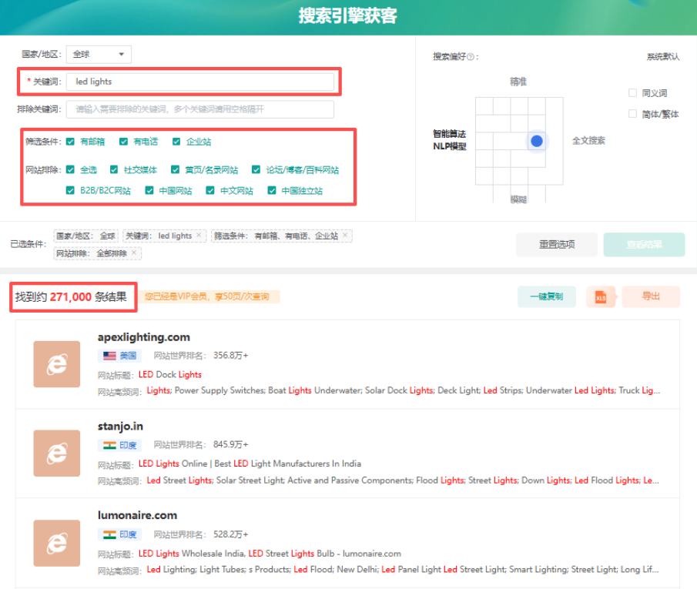The width and height of the screenshot is (697, 589).
Task: Check the 简体/繁体 option
Action: tap(632, 114)
